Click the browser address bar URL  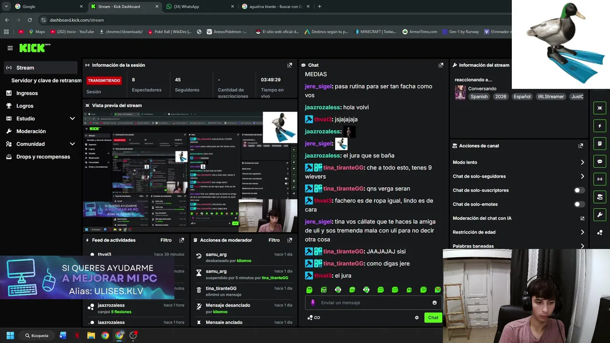pyautogui.click(x=77, y=20)
